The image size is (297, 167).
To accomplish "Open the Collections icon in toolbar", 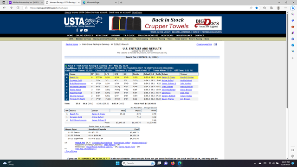I will (271, 8).
